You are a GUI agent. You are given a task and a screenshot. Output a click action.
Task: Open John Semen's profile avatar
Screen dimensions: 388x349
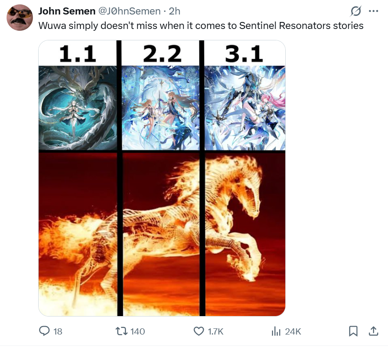20,18
